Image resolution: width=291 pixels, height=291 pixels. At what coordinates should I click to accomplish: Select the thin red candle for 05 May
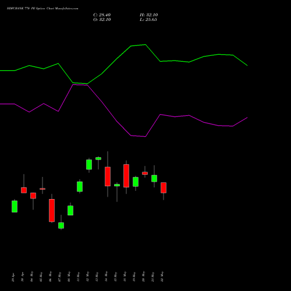(42, 189)
